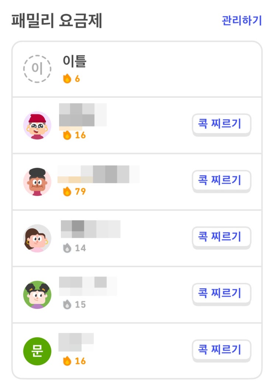Click the brown-haired avatar with earrings
274x386 pixels.
tap(37, 238)
